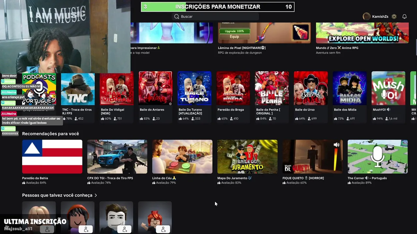417x234 pixels.
Task: Open TNC Troca de tiros game thumbnail
Action: [x=78, y=88]
